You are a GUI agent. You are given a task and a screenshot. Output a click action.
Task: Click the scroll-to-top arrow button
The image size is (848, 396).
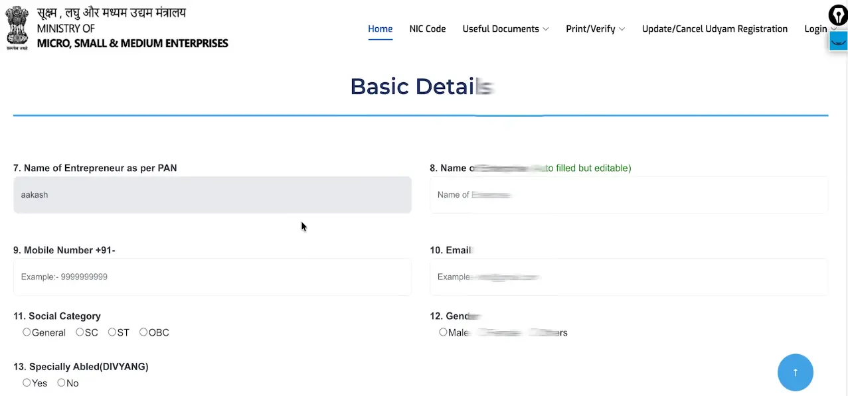click(795, 373)
